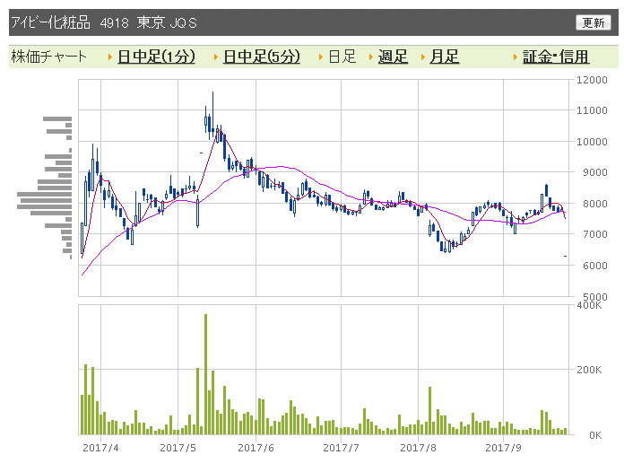Click the 12000 price axis label
The image size is (624, 472).
coord(592,80)
